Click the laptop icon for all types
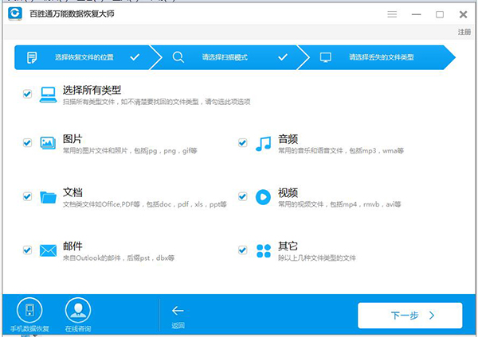Viewport: 478px width, 337px height. click(x=48, y=95)
